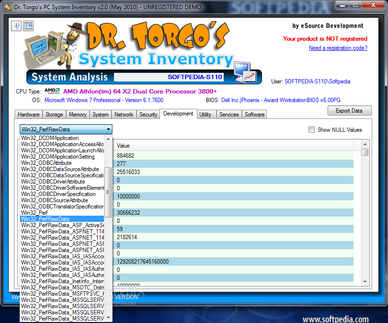Screen dimensions: 388x323
Task: Click the monitor chart icon in System Analysis bar
Action: click(245, 72)
